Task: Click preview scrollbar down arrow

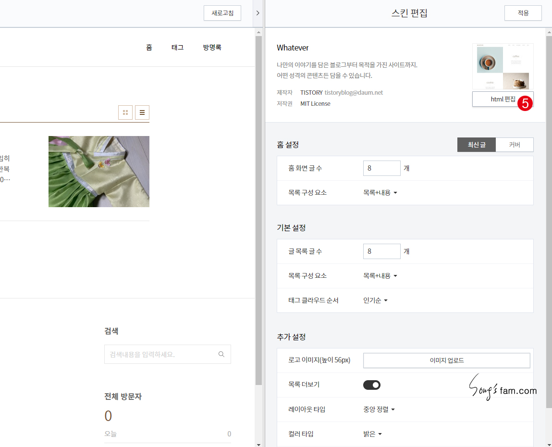Action: coord(258,445)
